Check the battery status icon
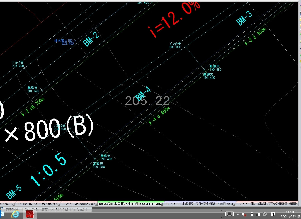Screen dimensions: 301x219 pyautogui.click(x=252, y=214)
